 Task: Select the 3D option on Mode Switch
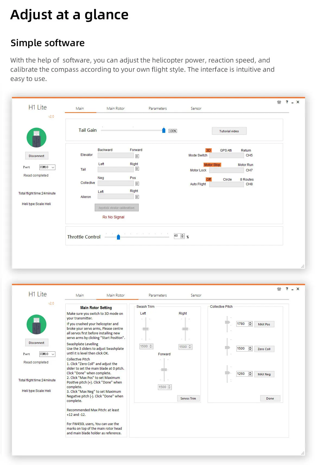[208, 150]
